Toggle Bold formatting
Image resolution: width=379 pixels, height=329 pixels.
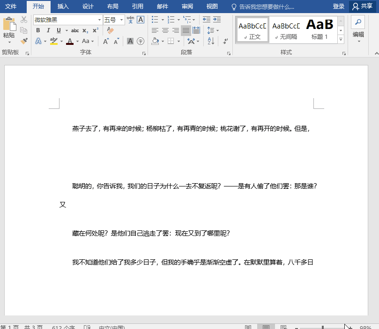38,30
